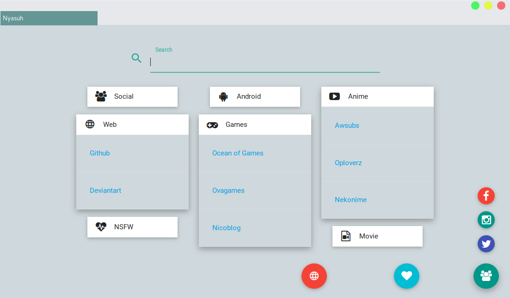
Task: Open the Instagram floating button
Action: (x=486, y=220)
